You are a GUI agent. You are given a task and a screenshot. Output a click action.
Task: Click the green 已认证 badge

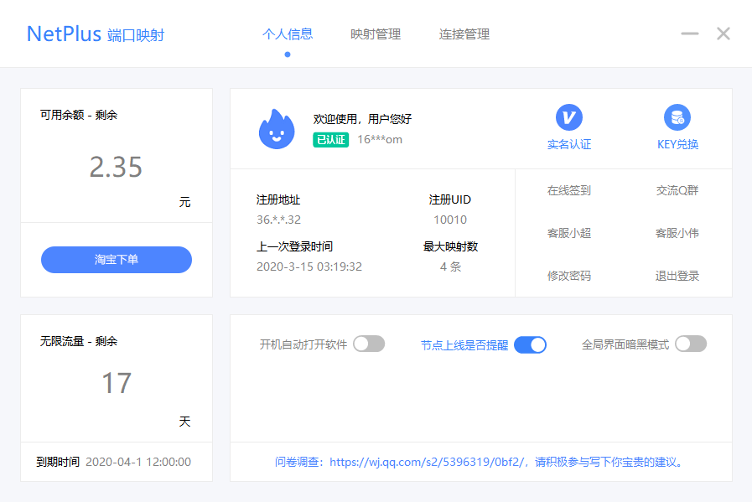[330, 139]
